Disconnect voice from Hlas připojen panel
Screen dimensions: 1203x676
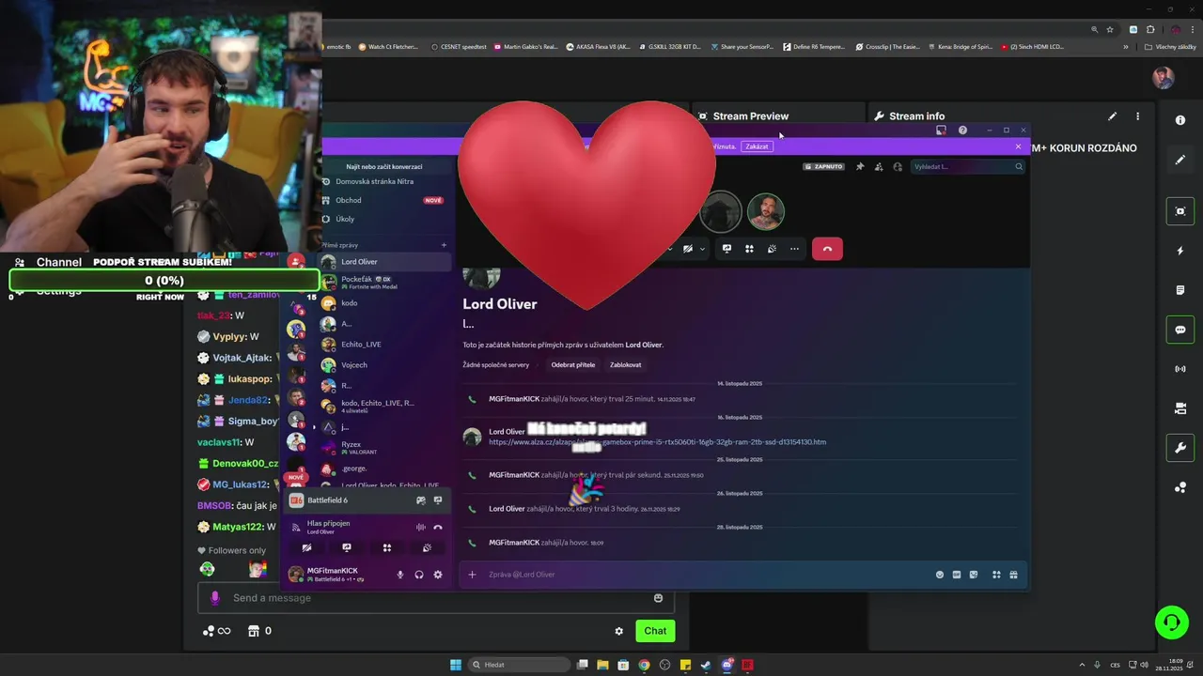tap(438, 527)
